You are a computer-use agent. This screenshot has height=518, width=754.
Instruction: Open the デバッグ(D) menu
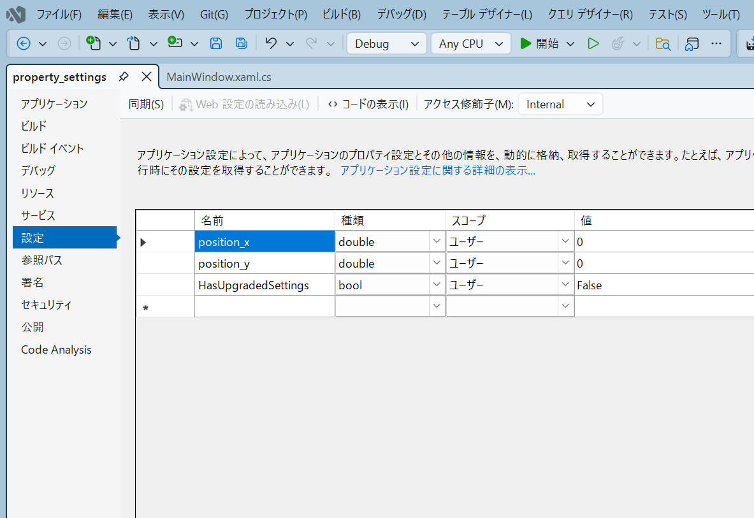tap(402, 15)
